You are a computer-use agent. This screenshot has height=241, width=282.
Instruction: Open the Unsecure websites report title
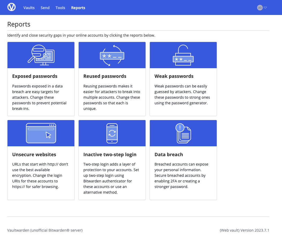34,155
